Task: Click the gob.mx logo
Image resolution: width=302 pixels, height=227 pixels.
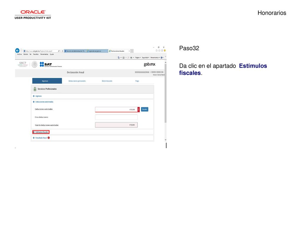Action: (x=150, y=64)
